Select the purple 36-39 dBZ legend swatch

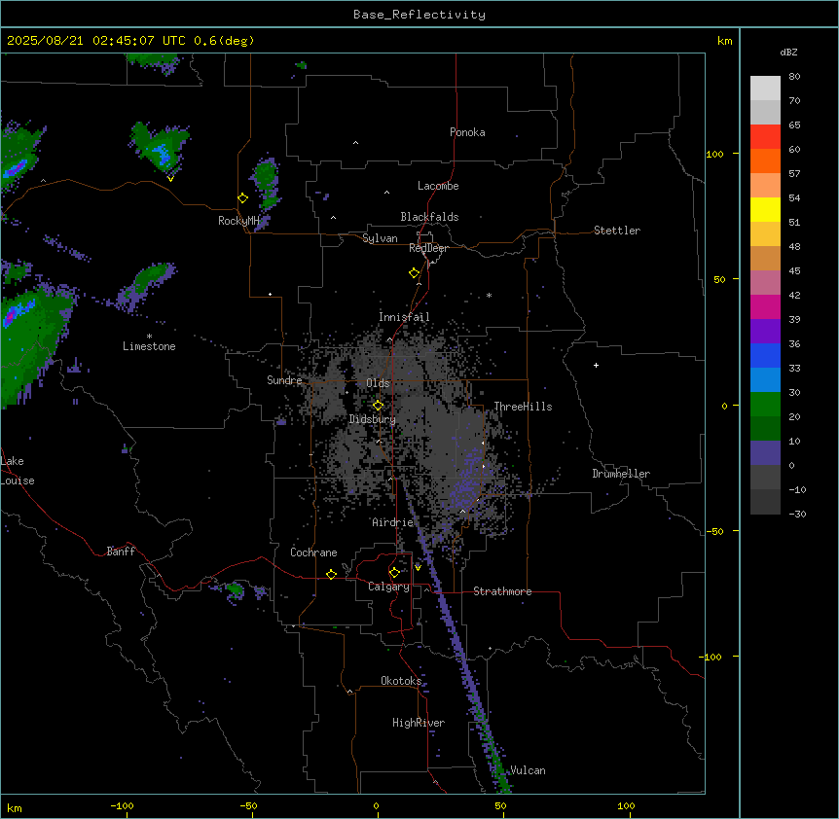point(765,332)
